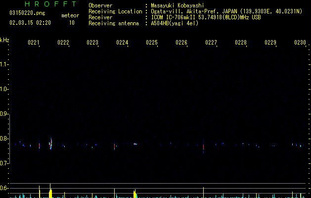Click the 1.1 frequency axis label

4,64
